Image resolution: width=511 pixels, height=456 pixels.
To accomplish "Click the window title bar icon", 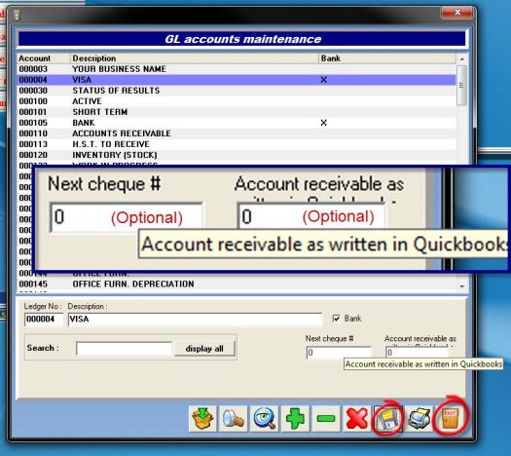I will click(17, 15).
